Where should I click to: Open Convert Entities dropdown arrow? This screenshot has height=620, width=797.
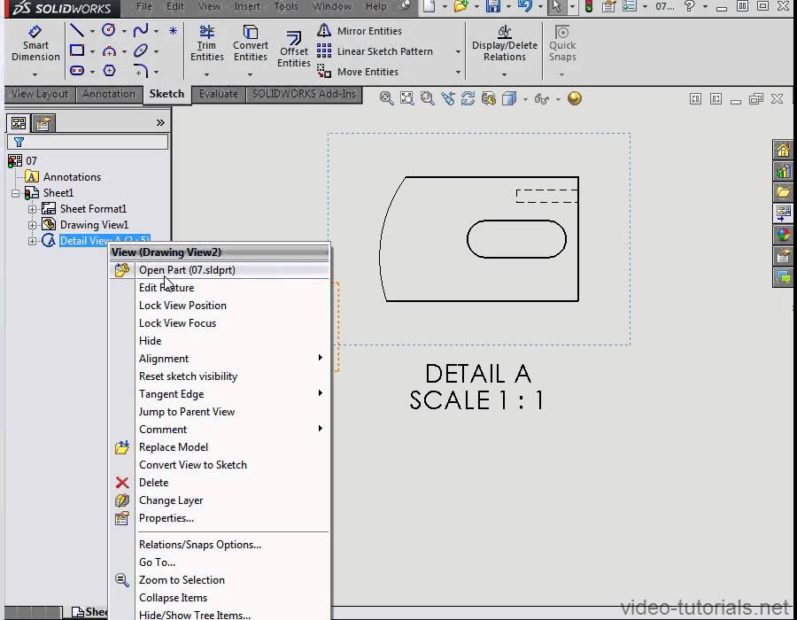point(250,74)
